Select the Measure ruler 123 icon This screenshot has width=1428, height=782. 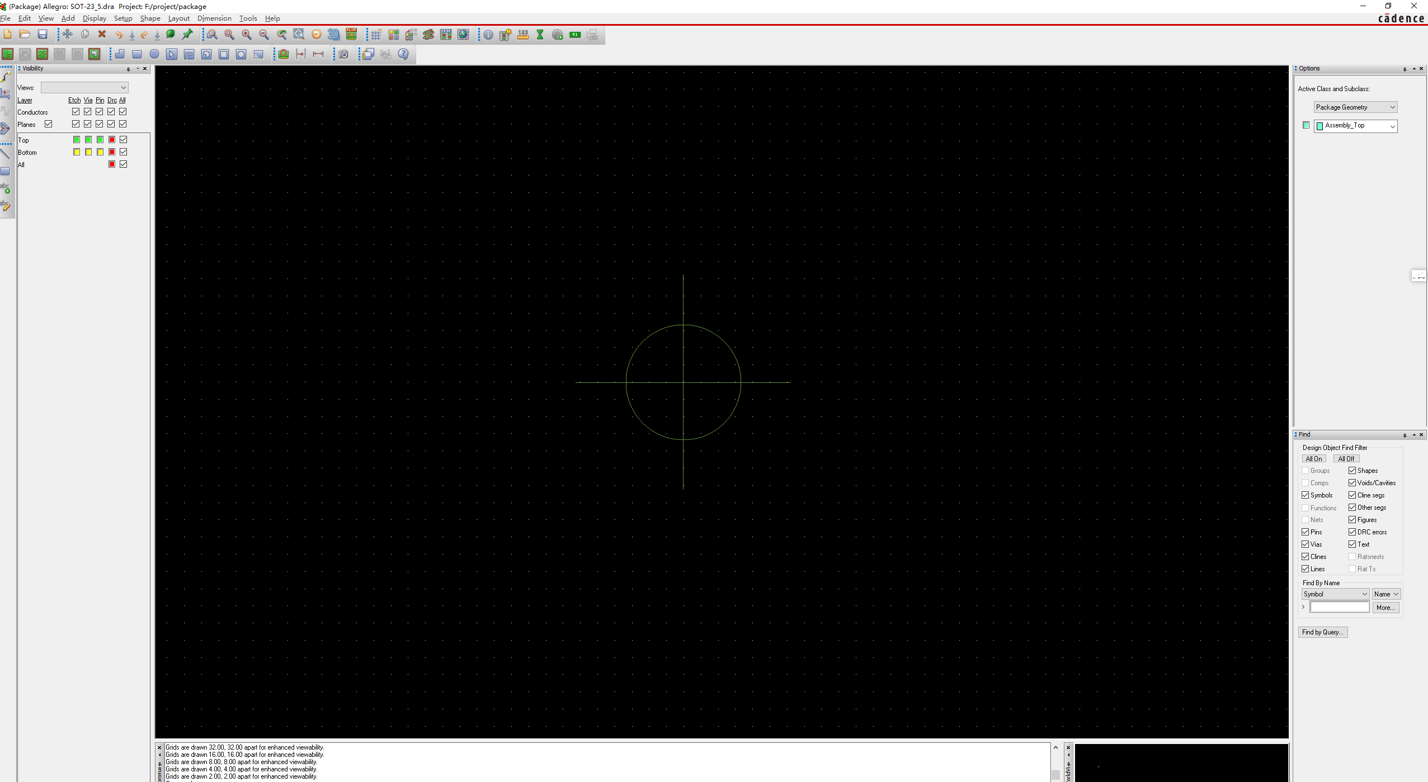coord(523,35)
